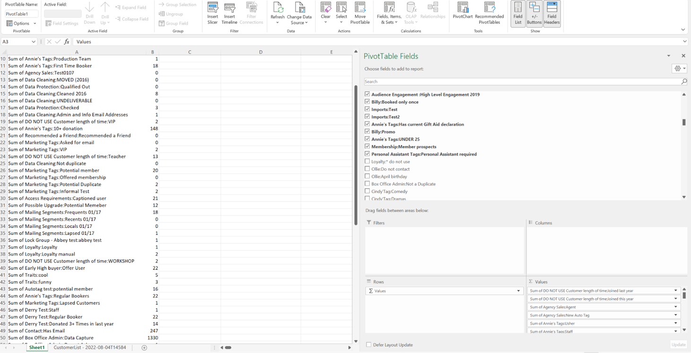The width and height of the screenshot is (691, 353).
Task: Open the Rows Values field dropdown
Action: pos(518,291)
